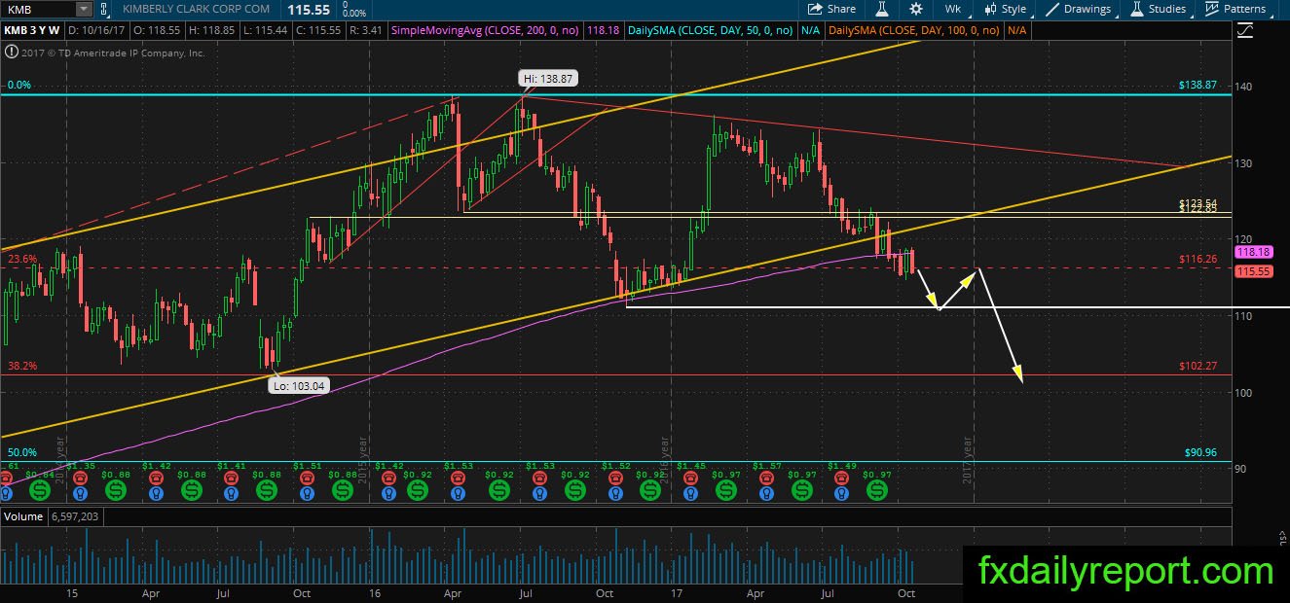Click the 38.2% Fibonacci label
This screenshot has width=1290, height=603.
point(22,366)
